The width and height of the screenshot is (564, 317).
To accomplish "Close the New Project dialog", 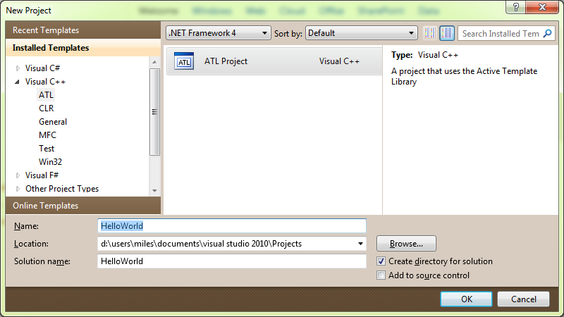I will pos(542,7).
